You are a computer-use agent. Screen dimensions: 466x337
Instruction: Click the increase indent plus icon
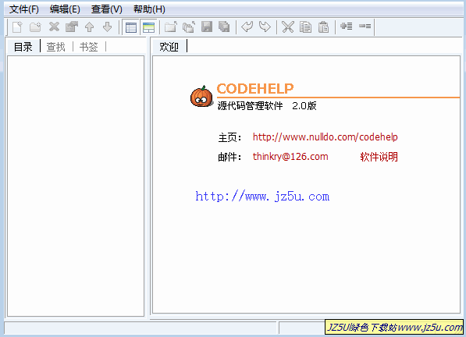pyautogui.click(x=347, y=26)
